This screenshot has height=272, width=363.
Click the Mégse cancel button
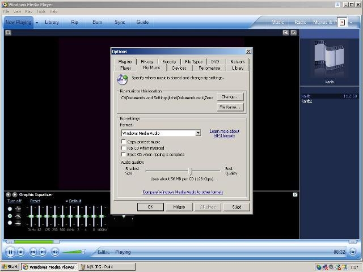coord(179,207)
